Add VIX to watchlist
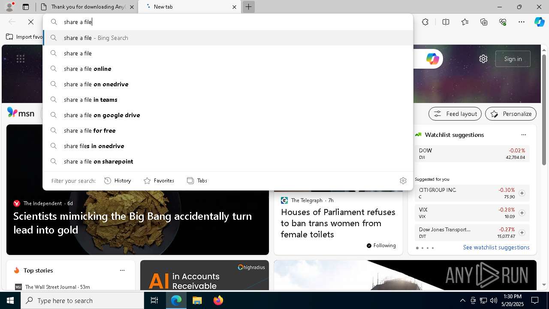 (x=522, y=213)
